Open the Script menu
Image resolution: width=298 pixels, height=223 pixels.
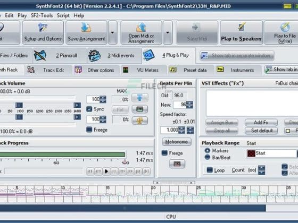point(63,15)
